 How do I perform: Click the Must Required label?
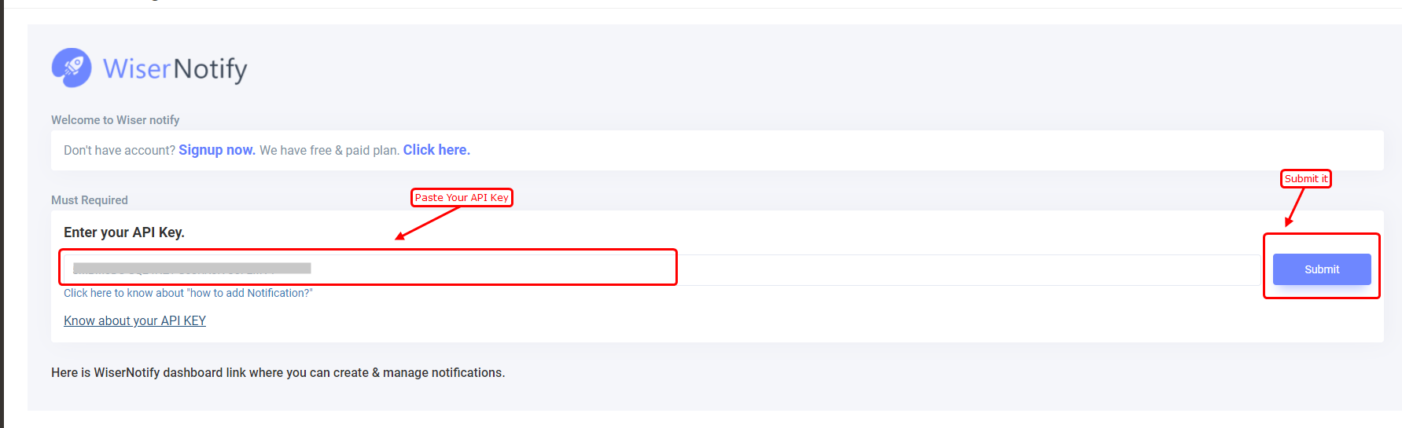90,200
